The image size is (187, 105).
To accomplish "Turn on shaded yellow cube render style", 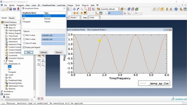I will point(162,9).
